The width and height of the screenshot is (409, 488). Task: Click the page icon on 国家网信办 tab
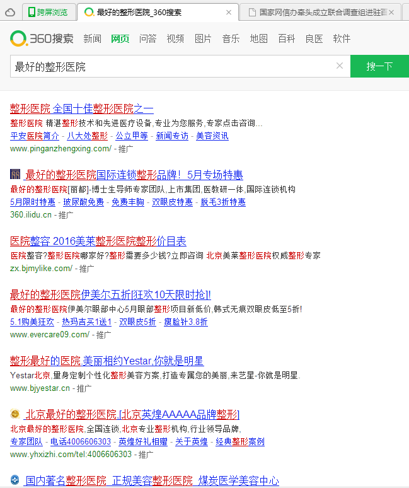[x=252, y=13]
